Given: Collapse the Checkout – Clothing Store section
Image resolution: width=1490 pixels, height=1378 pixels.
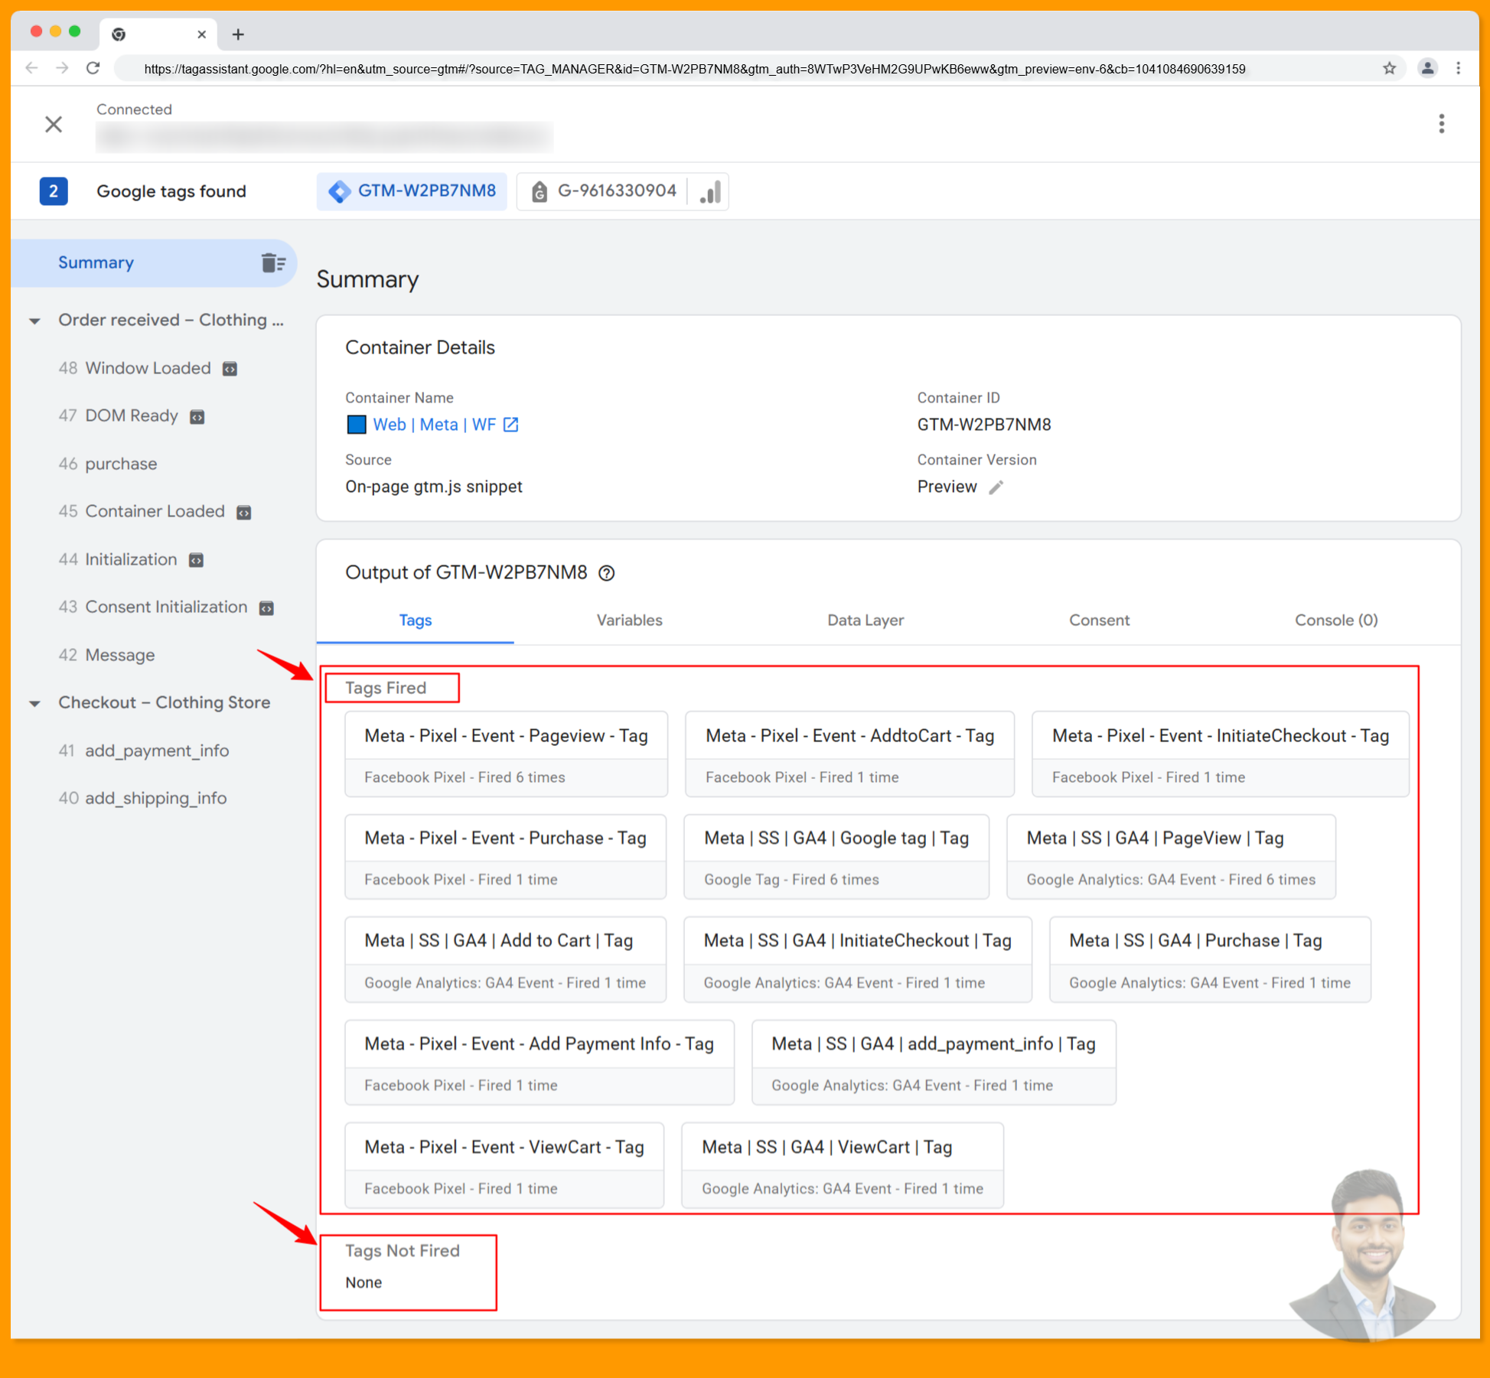Looking at the screenshot, I should (34, 702).
